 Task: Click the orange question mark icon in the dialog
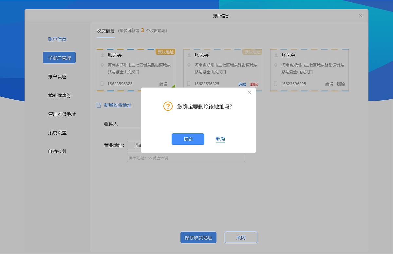pyautogui.click(x=168, y=107)
